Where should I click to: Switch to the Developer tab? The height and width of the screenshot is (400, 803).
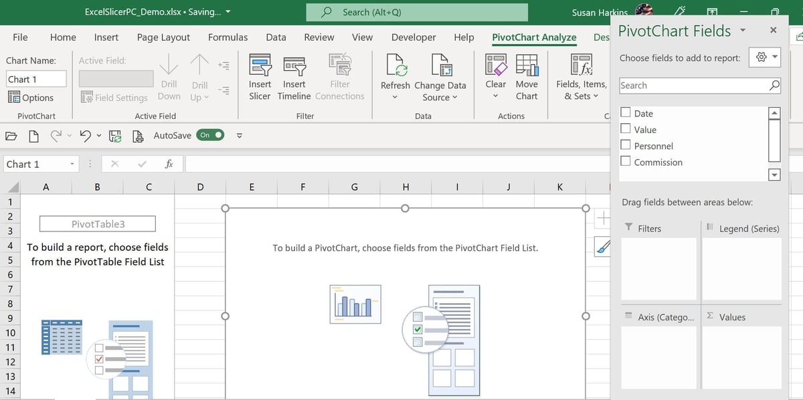click(414, 37)
